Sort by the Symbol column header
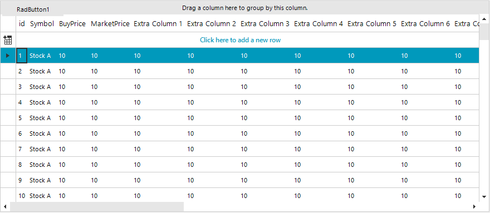Image resolution: width=490 pixels, height=213 pixels. 42,23
